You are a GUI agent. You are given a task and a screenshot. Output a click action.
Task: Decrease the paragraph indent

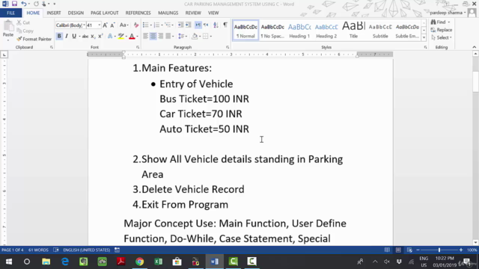tap(181, 25)
